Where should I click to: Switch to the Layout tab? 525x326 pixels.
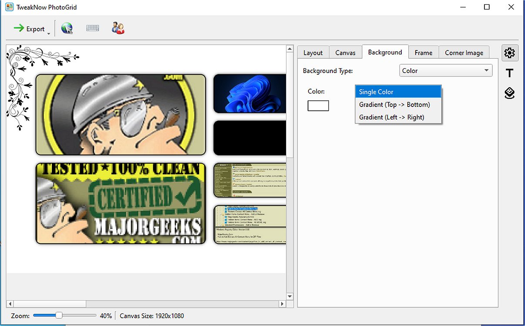313,53
